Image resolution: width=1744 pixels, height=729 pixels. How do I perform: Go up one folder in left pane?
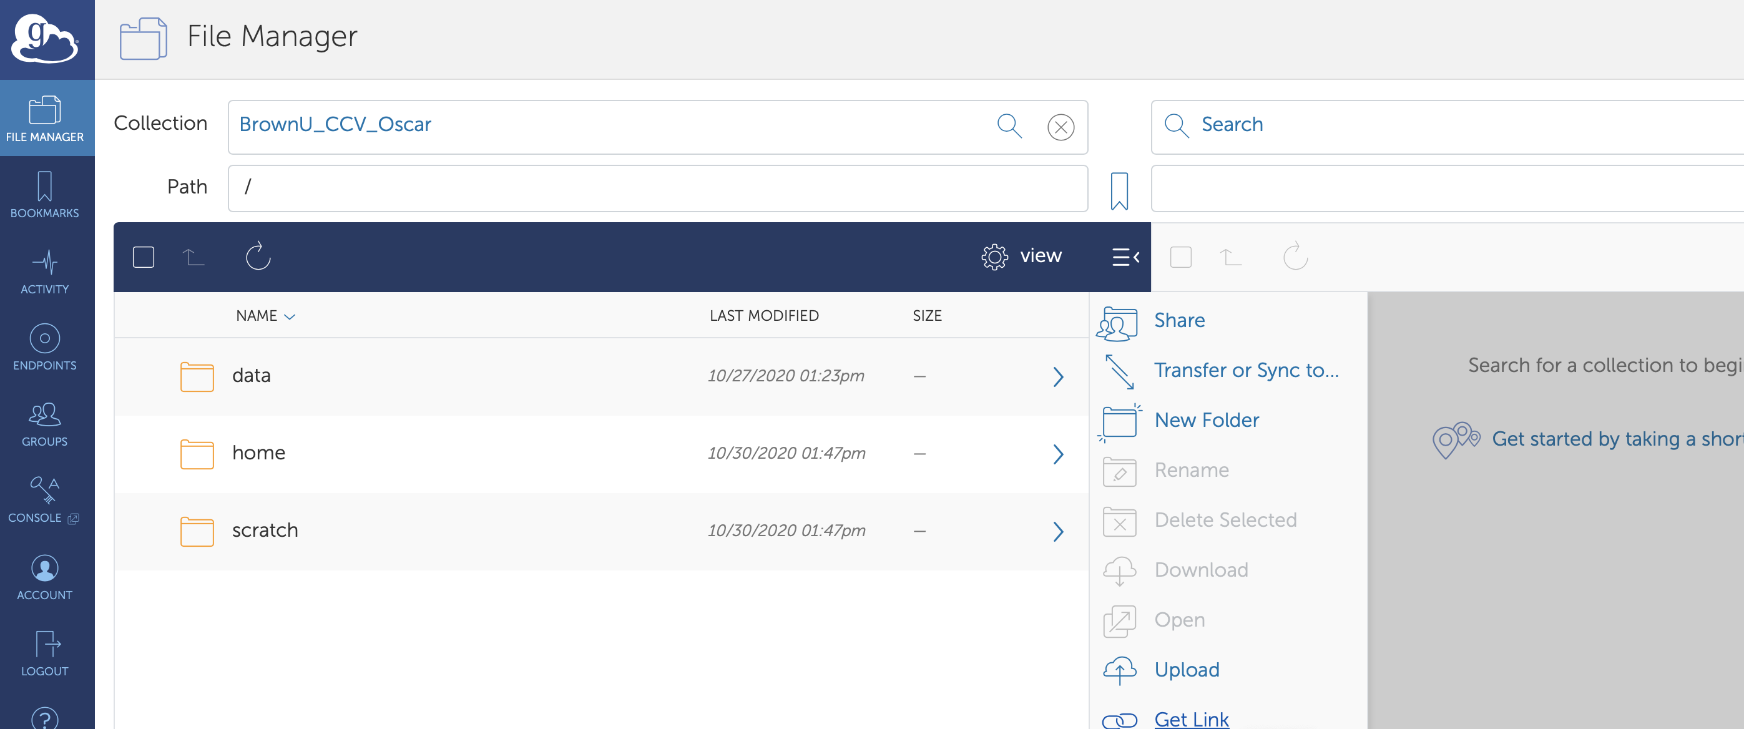193,257
